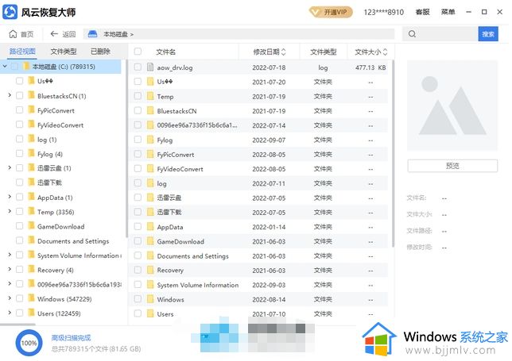The image size is (512, 361).
Task: Collapse the 本地磁盘 (C:) tree node
Action: click(x=5, y=67)
